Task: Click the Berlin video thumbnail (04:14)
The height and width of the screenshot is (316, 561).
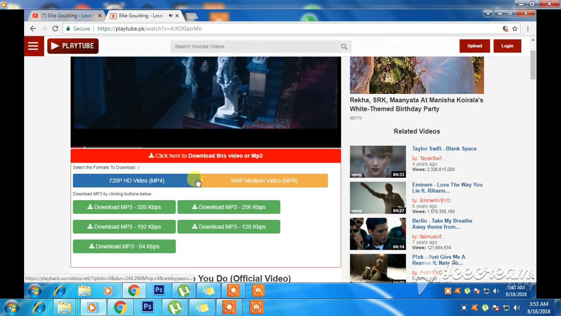Action: tap(378, 234)
